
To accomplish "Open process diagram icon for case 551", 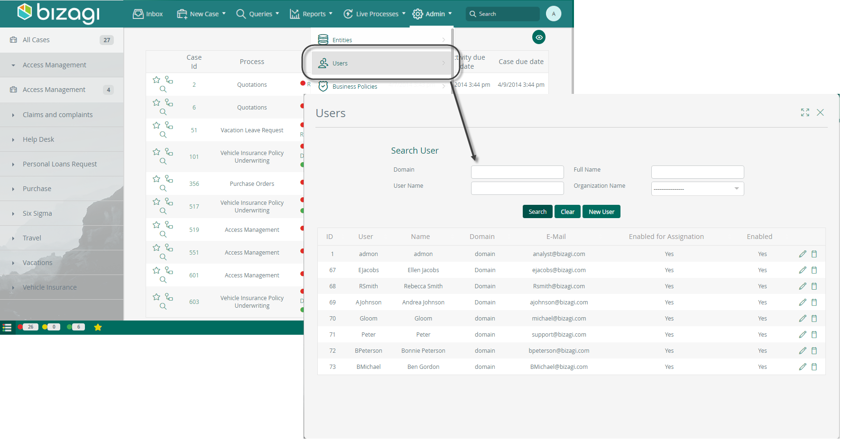I will (x=169, y=247).
